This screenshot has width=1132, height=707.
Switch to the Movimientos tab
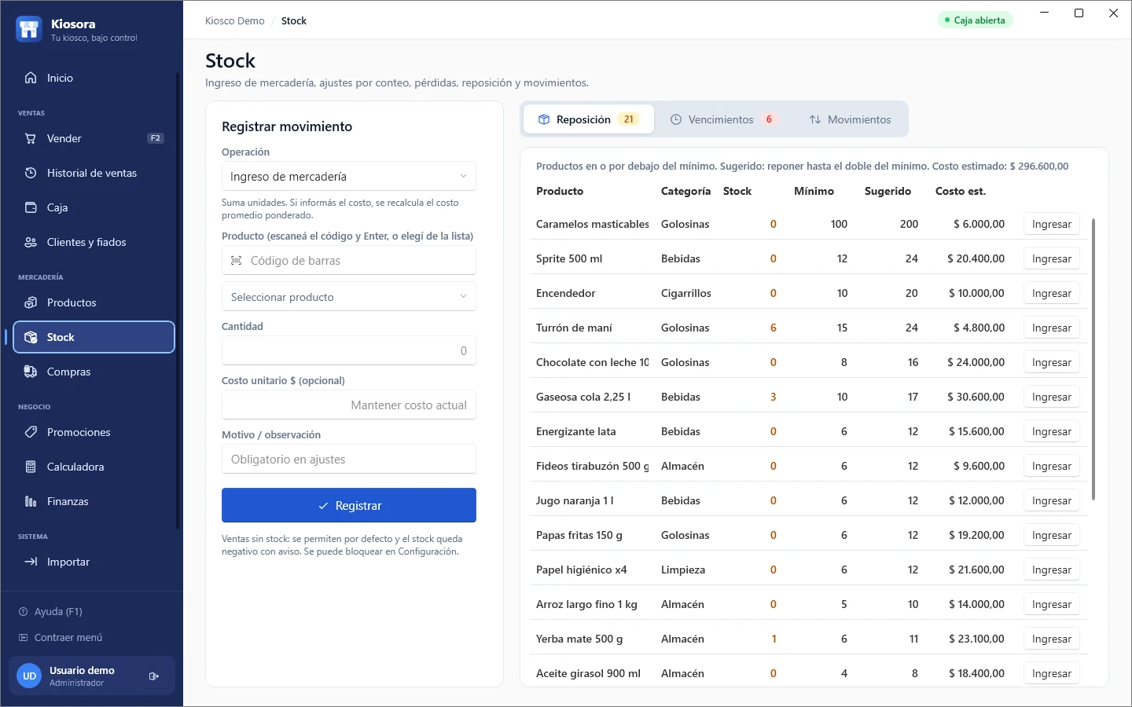click(850, 119)
